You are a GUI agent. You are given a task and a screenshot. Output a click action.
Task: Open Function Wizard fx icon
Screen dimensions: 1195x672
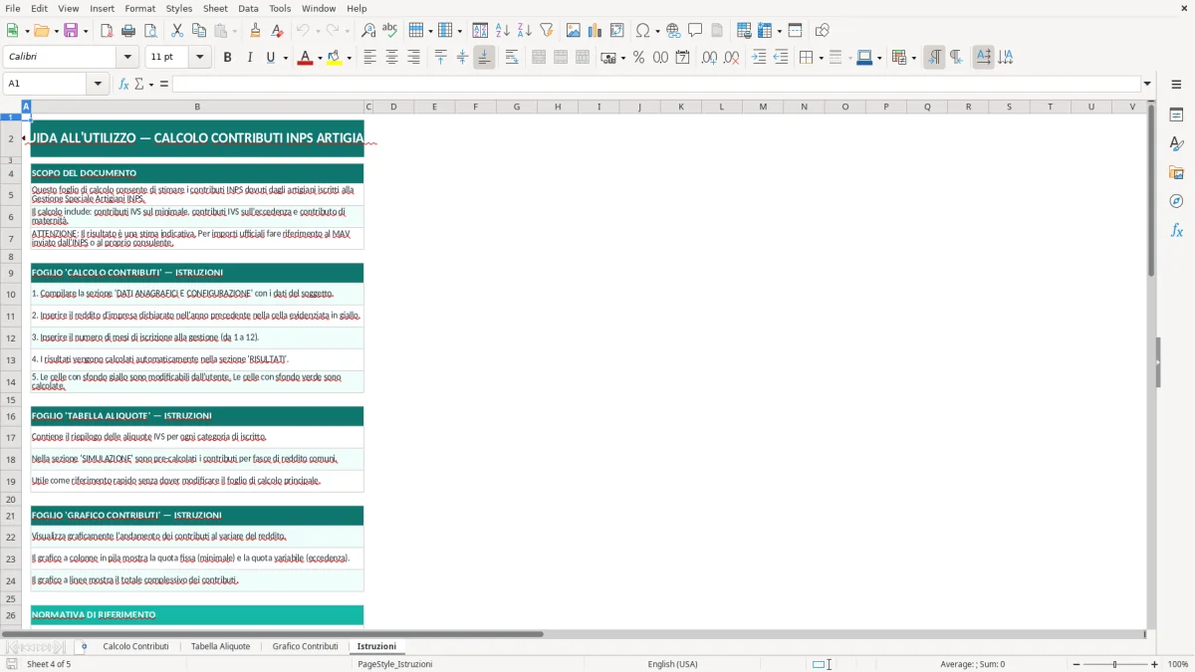123,84
